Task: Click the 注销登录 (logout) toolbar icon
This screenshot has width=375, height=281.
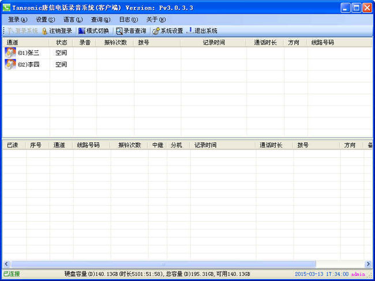Action: (44, 31)
